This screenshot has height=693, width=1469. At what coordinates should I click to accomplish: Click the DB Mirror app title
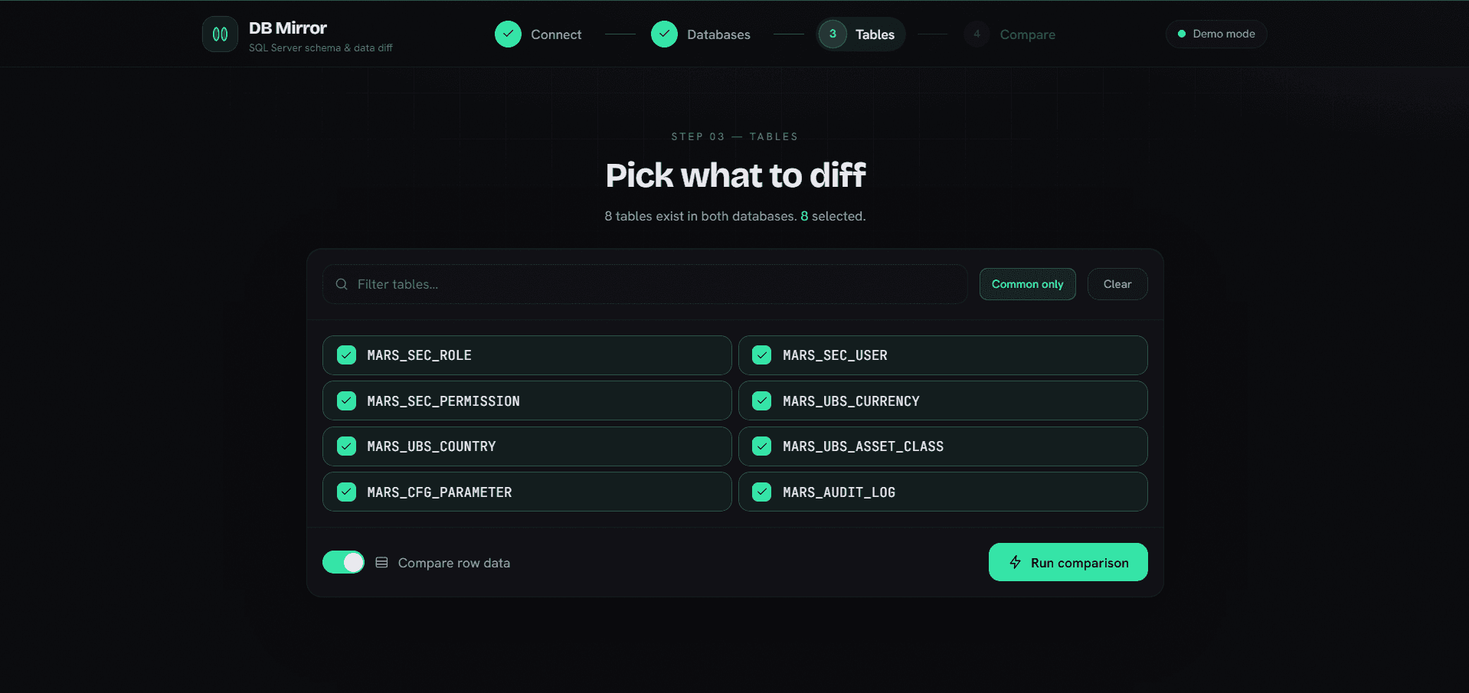(288, 28)
